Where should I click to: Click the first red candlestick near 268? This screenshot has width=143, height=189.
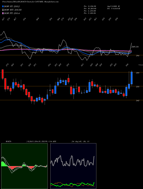tap(3, 74)
